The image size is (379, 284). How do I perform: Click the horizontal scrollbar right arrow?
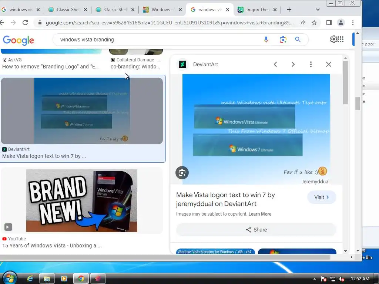(x=352, y=257)
